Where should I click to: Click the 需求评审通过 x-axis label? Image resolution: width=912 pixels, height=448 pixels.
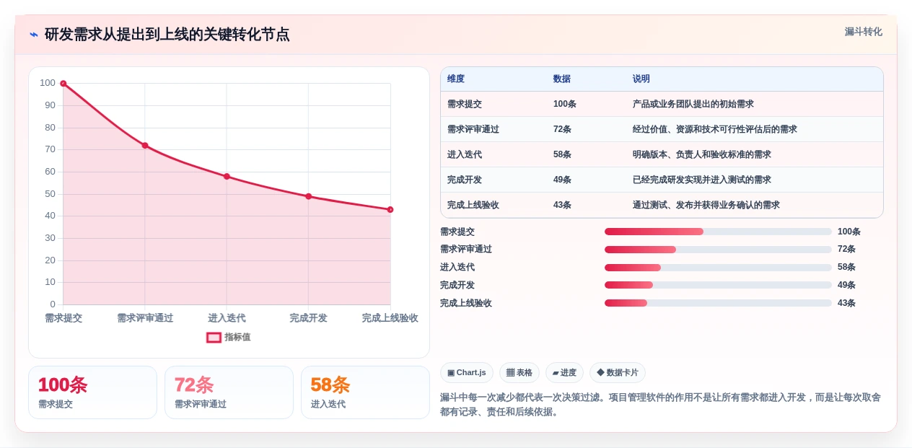(145, 318)
